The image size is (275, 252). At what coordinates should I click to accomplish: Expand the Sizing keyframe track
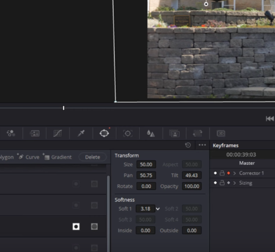coord(235,183)
